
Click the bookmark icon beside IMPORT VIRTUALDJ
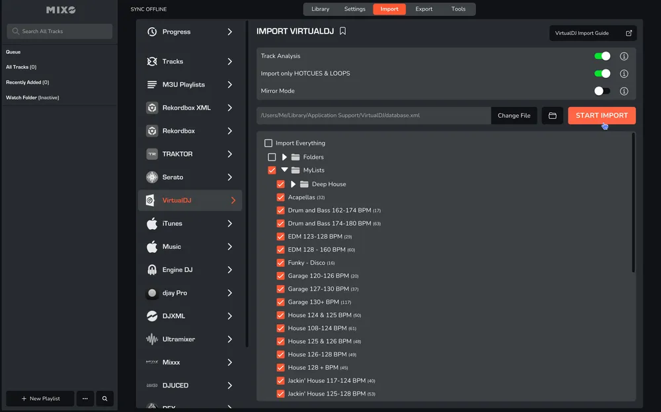[342, 30]
